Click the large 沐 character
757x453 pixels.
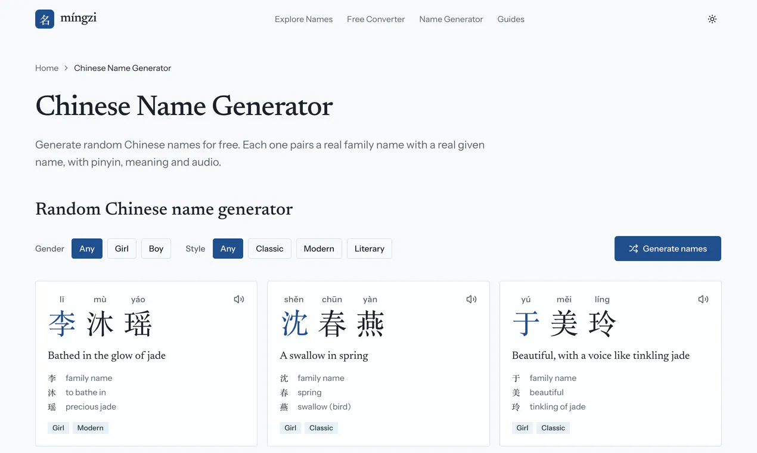click(100, 324)
